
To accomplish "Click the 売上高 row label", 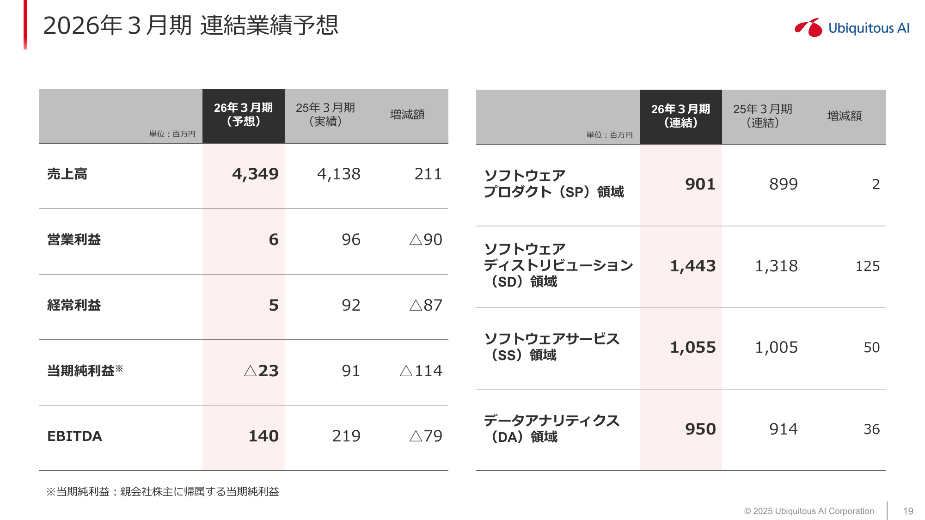I will click(67, 174).
